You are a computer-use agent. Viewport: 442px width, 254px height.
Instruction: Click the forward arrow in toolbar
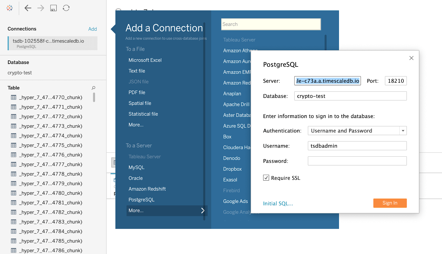41,8
